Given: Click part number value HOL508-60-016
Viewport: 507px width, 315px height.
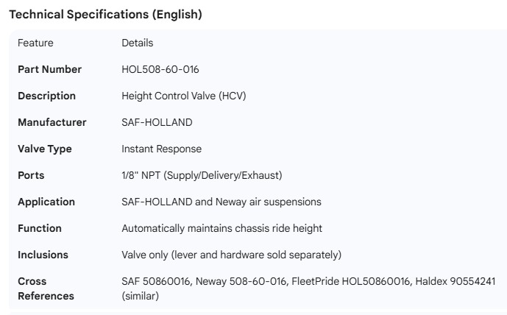Looking at the screenshot, I should 160,69.
